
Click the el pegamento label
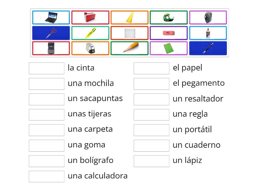199,83
